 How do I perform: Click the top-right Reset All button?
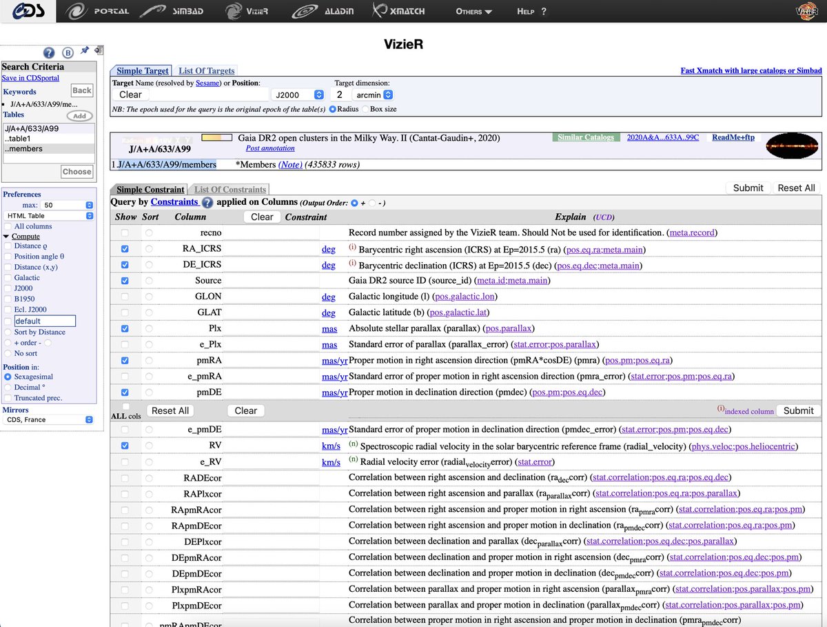[796, 188]
